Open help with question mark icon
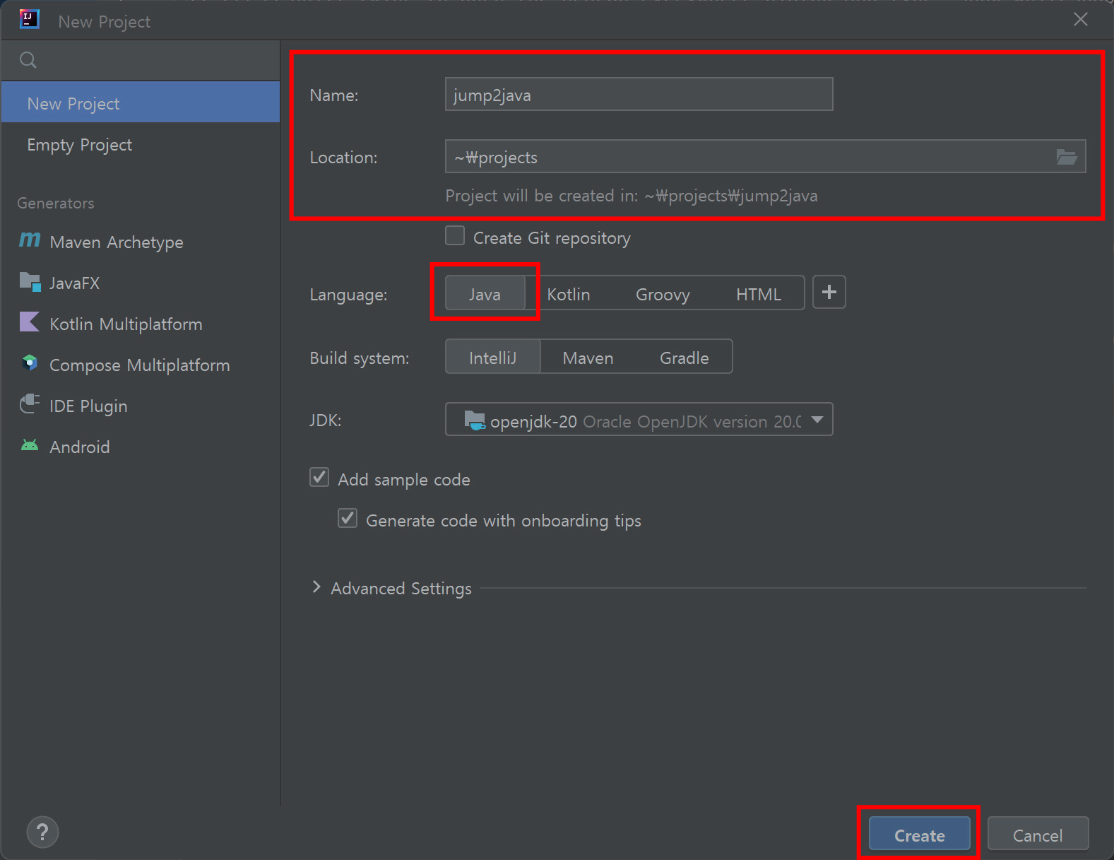 42,832
